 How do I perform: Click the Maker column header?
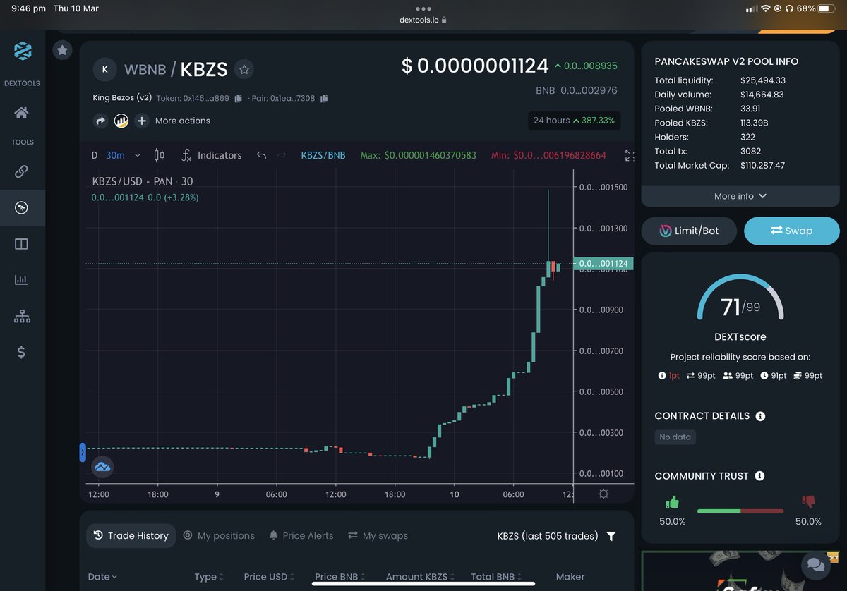click(570, 577)
